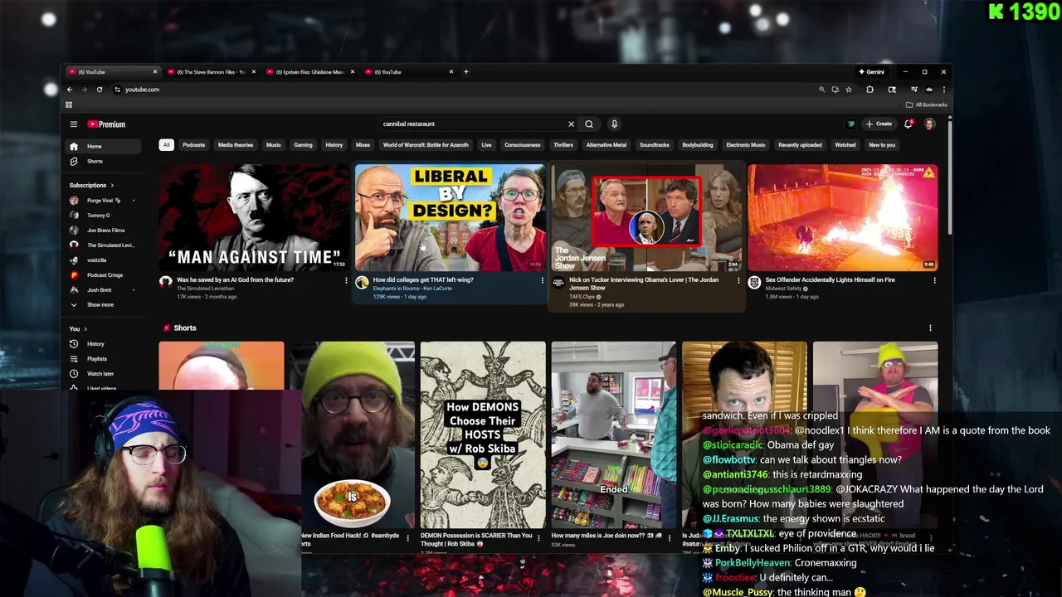This screenshot has height=597, width=1062.
Task: Click the YouTube Premium logo
Action: click(106, 124)
